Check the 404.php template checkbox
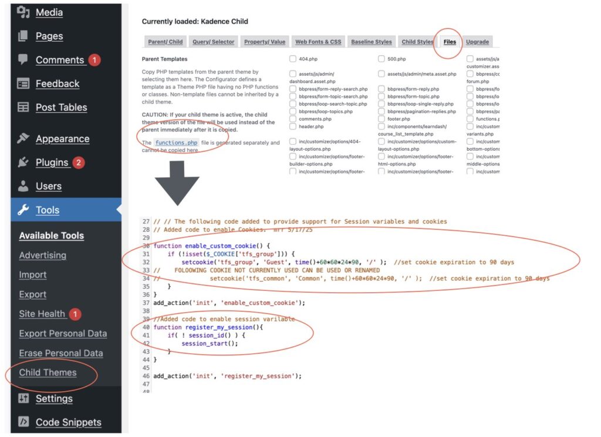This screenshot has width=601, height=437. coord(293,59)
